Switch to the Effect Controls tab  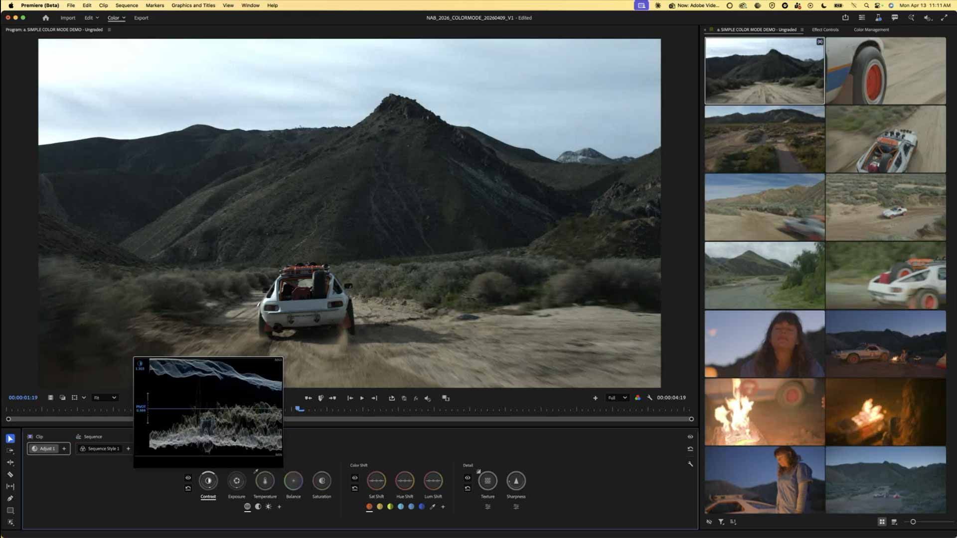point(825,30)
